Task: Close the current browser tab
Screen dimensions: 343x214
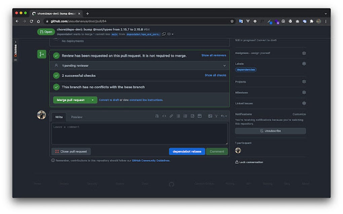Action: (79, 13)
